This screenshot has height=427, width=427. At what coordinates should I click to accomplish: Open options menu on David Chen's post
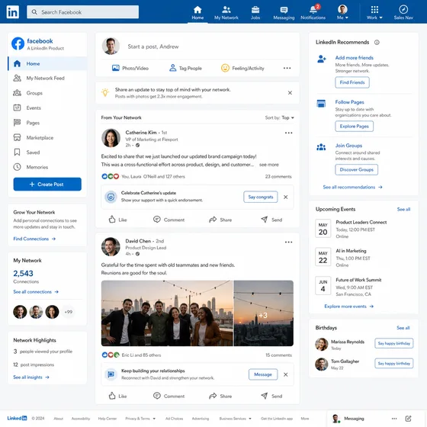coord(289,242)
